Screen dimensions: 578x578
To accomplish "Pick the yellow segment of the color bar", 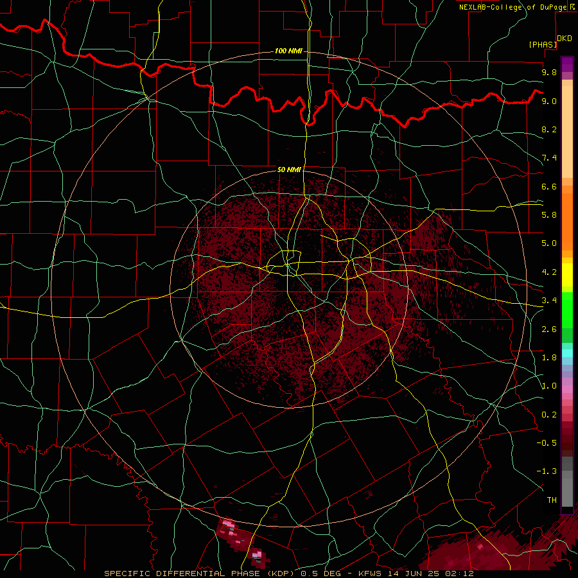I will pyautogui.click(x=567, y=275).
